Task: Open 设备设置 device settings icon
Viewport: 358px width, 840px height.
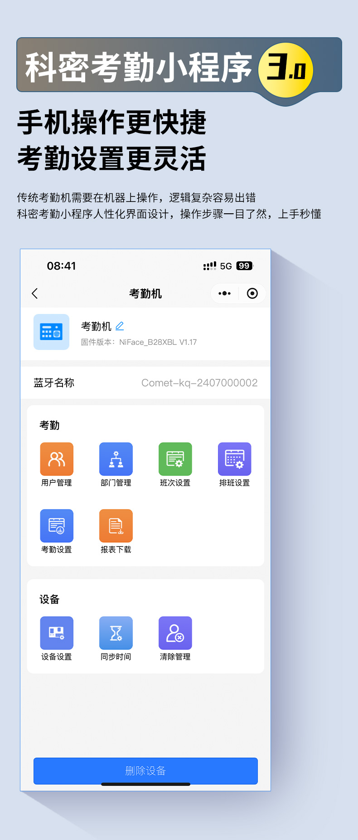Action: coord(57,633)
